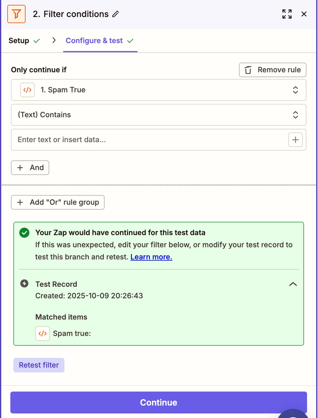The image size is (318, 418).
Task: Click the Retest filter button
Action: pos(39,365)
